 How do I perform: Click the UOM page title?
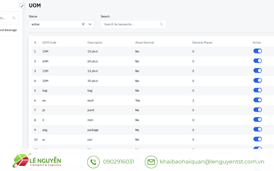pyautogui.click(x=35, y=5)
